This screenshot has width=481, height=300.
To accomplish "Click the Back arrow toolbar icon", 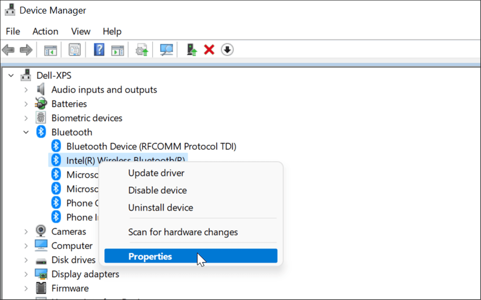I will coord(8,50).
